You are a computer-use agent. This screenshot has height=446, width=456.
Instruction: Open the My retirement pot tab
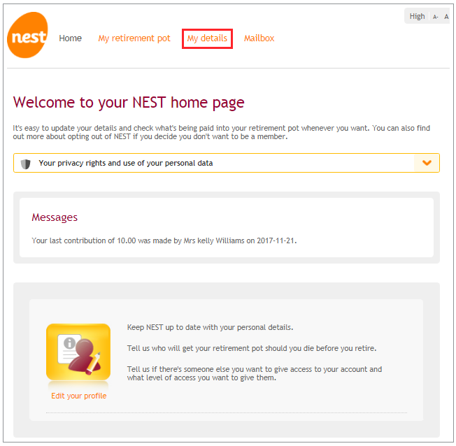134,38
